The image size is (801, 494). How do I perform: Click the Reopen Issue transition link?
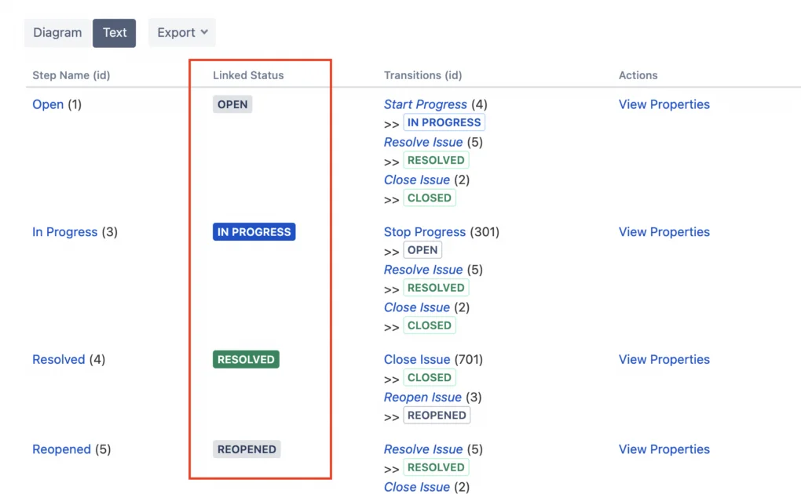(423, 397)
